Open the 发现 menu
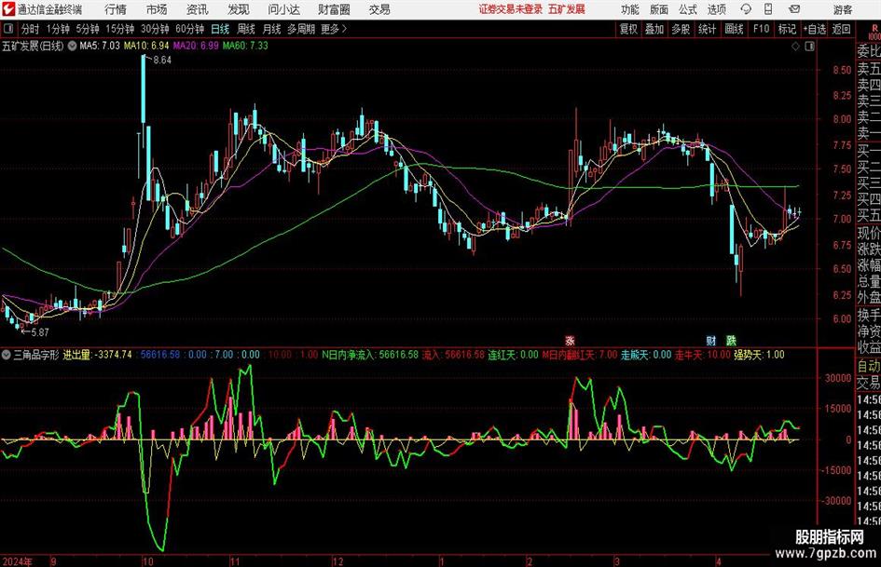The width and height of the screenshot is (881, 567). [239, 9]
